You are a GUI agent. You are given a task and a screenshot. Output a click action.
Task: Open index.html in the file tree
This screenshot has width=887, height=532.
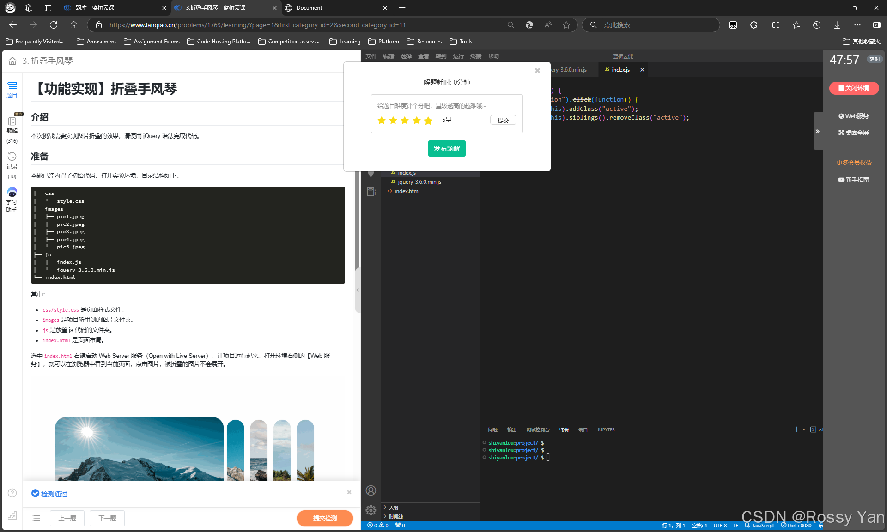click(x=407, y=191)
